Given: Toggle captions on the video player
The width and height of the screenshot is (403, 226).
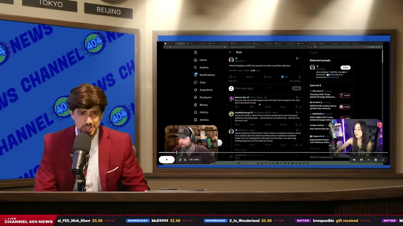Looking at the screenshot, I should point(361,160).
